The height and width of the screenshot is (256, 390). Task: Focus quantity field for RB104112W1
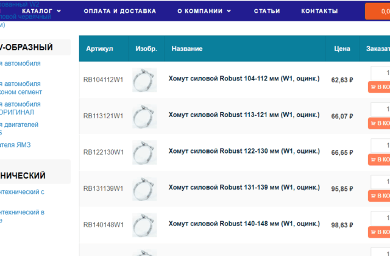pyautogui.click(x=380, y=73)
